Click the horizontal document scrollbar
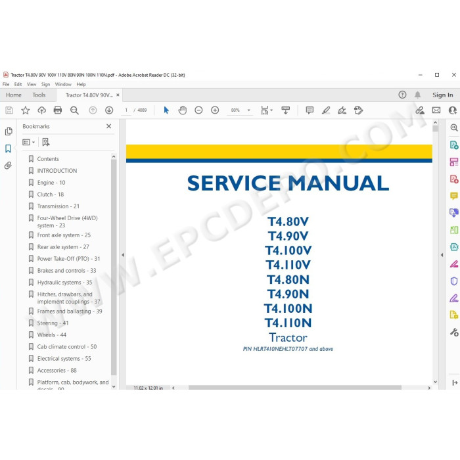Viewport: 460px width, 460px height. pos(294,388)
